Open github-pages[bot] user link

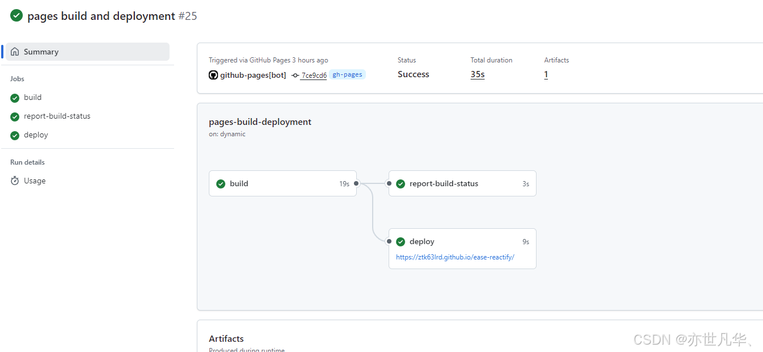[x=253, y=75]
